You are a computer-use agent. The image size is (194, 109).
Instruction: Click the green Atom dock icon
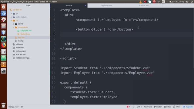click(x=3, y=58)
